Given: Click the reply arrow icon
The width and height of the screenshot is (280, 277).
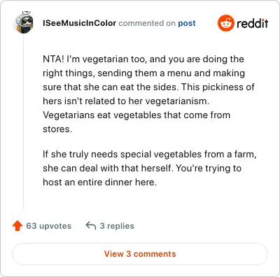Looking at the screenshot, I should point(91,225).
